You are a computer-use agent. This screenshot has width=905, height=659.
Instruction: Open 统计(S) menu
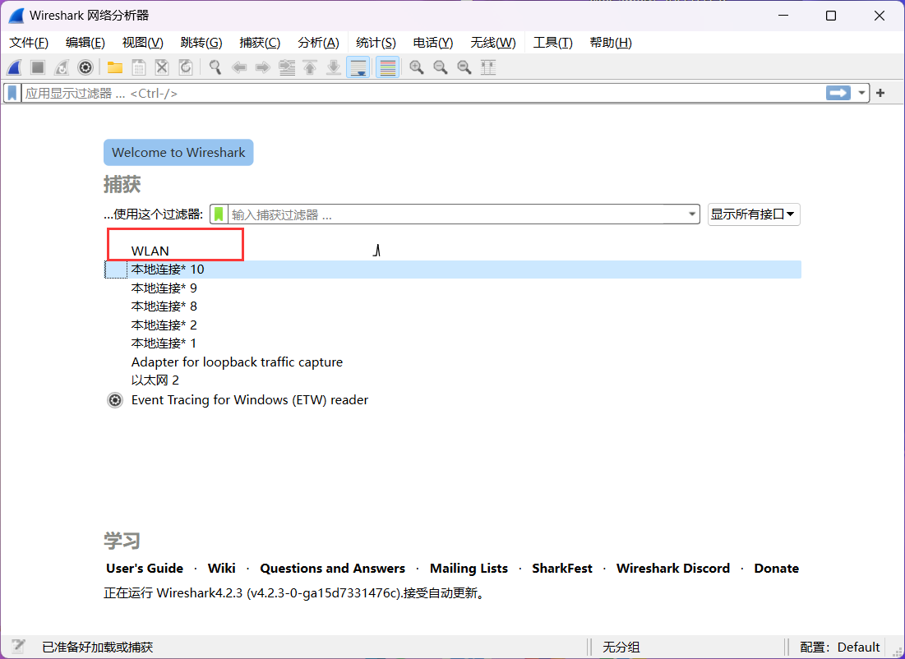point(376,43)
